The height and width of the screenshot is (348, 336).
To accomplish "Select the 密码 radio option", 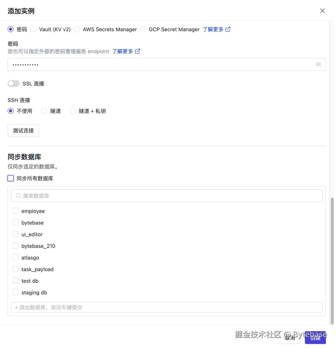I will [x=10, y=29].
